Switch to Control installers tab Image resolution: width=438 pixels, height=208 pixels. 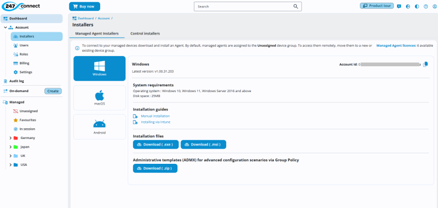pyautogui.click(x=145, y=33)
